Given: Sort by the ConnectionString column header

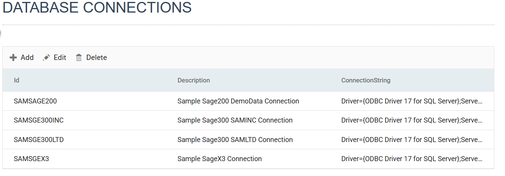Looking at the screenshot, I should [366, 80].
